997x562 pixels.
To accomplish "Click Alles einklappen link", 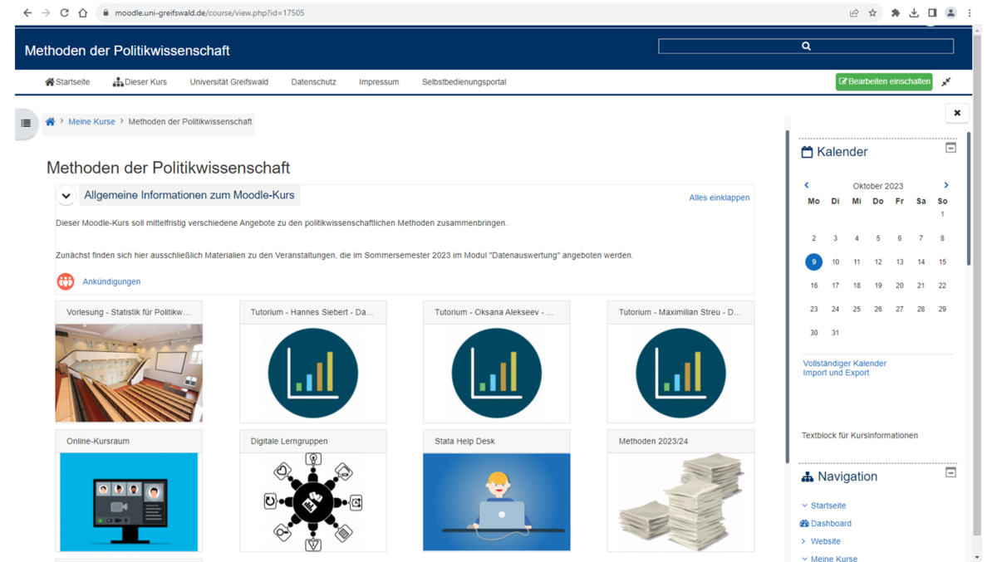I will click(719, 198).
